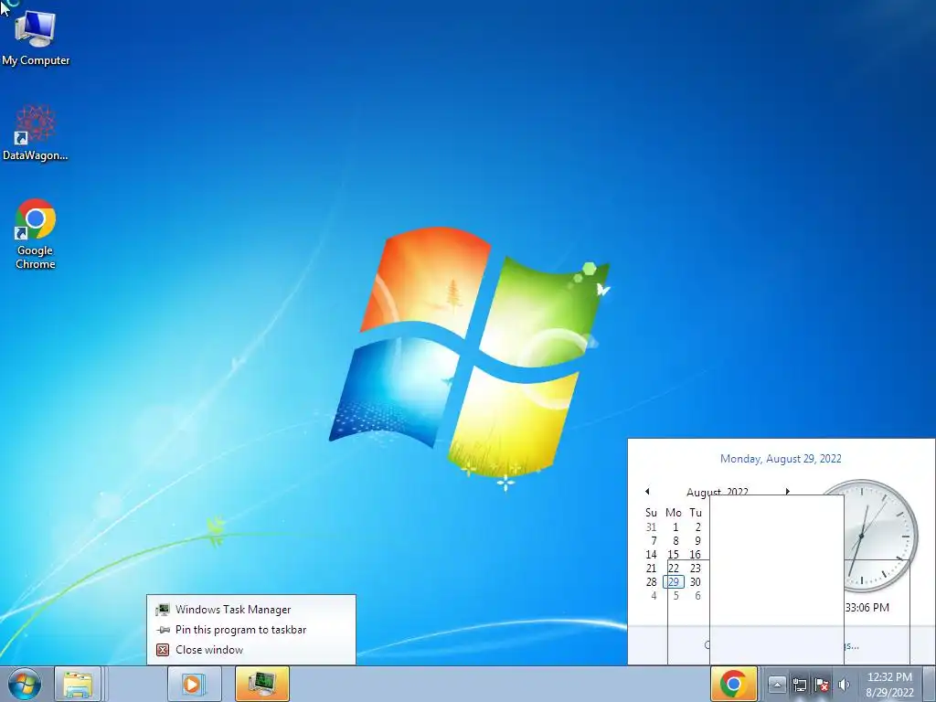Select July 31 in the calendar
This screenshot has width=936, height=702.
click(x=651, y=527)
